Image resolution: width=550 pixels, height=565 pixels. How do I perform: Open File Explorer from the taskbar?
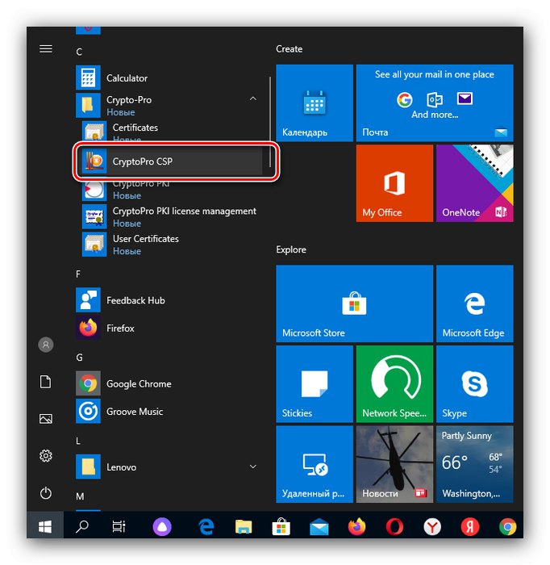pyautogui.click(x=244, y=526)
